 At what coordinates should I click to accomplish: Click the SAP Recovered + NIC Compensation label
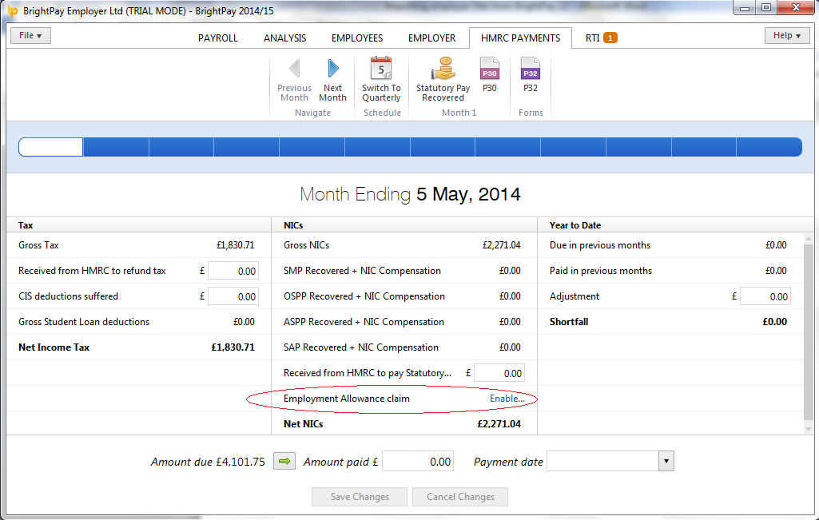click(x=361, y=347)
